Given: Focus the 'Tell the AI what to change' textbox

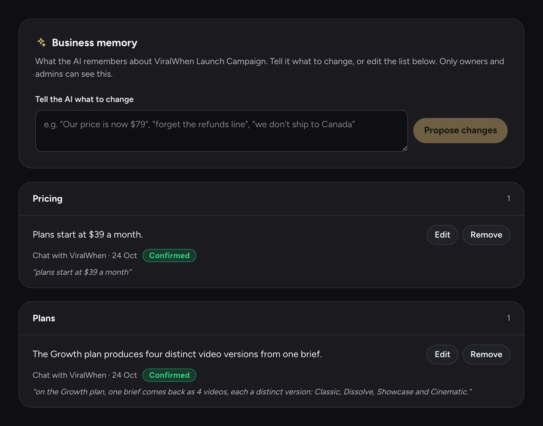Looking at the screenshot, I should pyautogui.click(x=221, y=131).
